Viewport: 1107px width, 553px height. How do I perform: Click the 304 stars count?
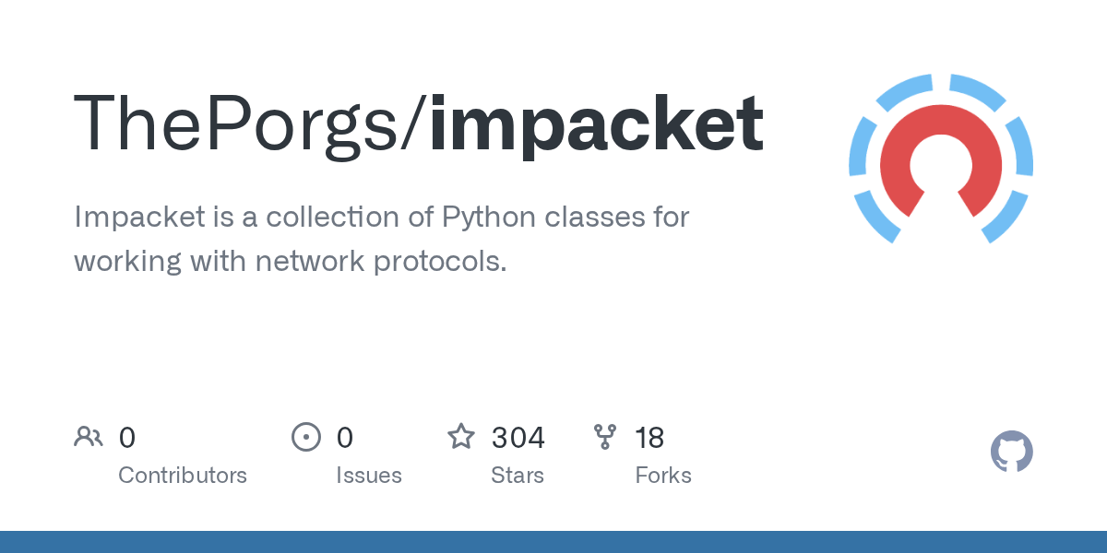(518, 438)
